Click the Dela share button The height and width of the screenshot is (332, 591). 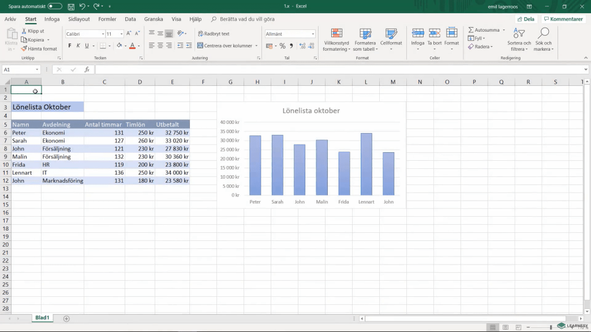pos(526,19)
